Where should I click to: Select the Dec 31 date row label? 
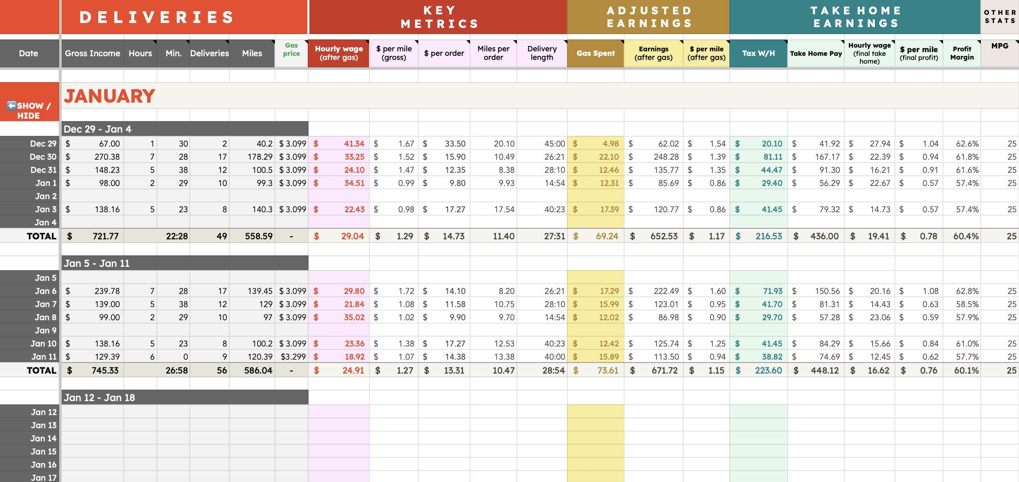[30, 170]
